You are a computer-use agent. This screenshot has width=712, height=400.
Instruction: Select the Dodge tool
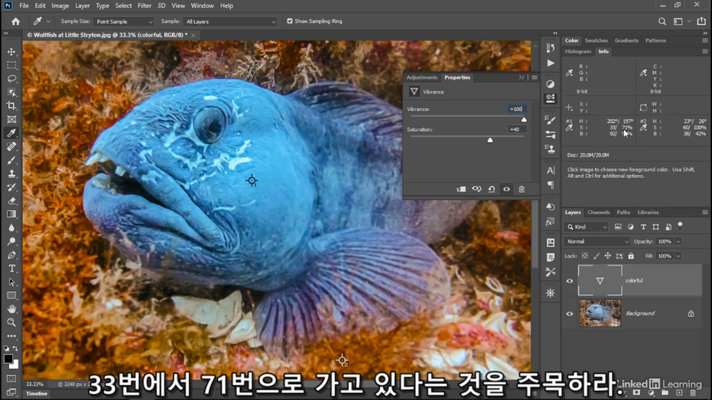point(12,241)
